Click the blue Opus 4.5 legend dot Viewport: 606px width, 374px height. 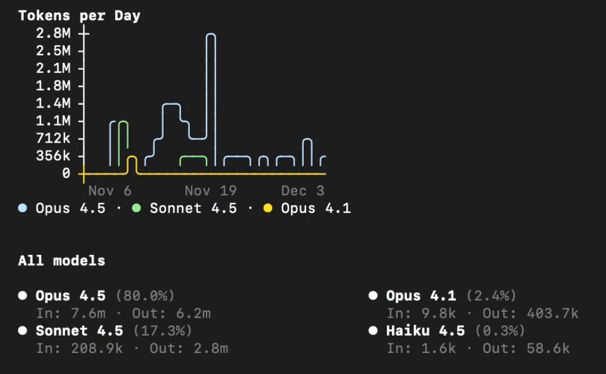(23, 208)
